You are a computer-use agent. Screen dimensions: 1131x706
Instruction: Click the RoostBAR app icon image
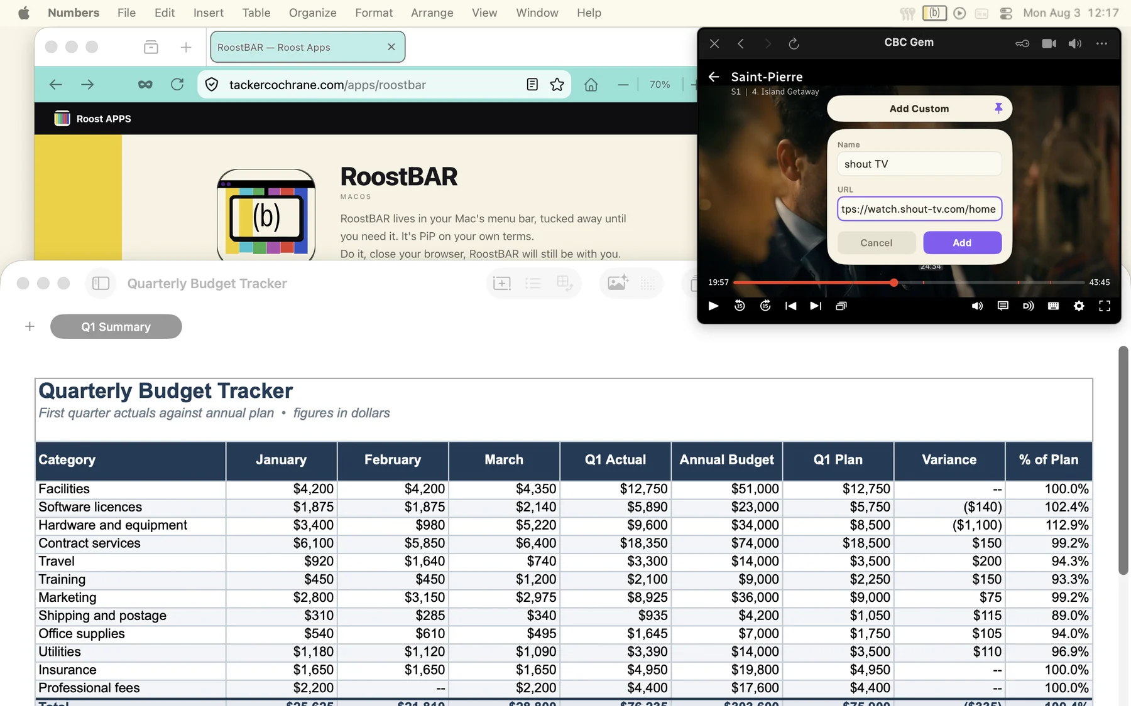click(266, 215)
